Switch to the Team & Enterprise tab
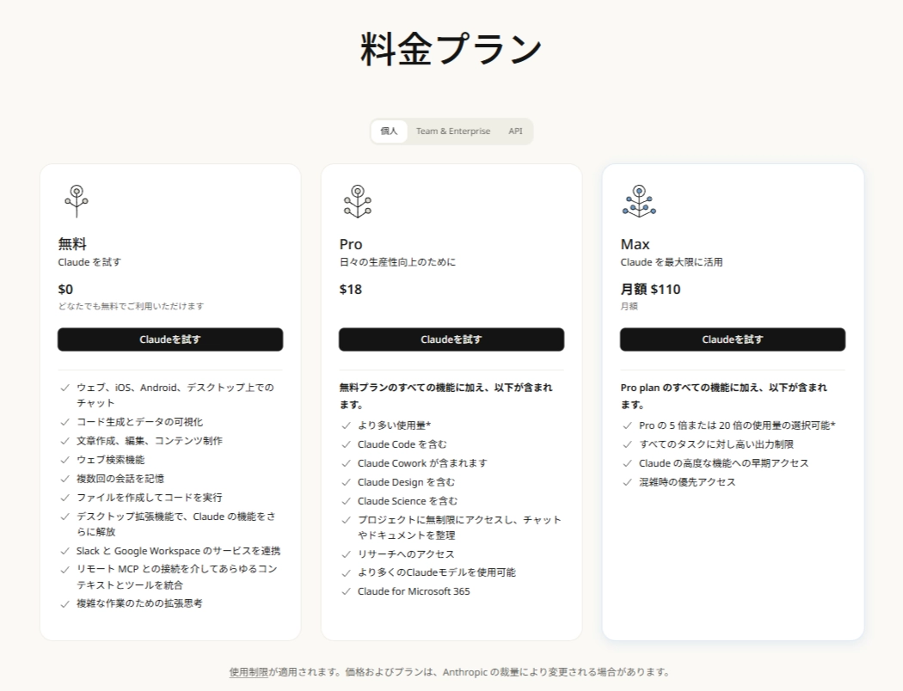The height and width of the screenshot is (691, 903). [x=453, y=131]
